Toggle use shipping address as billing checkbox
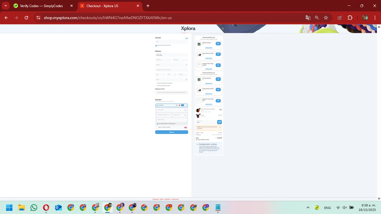The width and height of the screenshot is (381, 214). [x=157, y=124]
